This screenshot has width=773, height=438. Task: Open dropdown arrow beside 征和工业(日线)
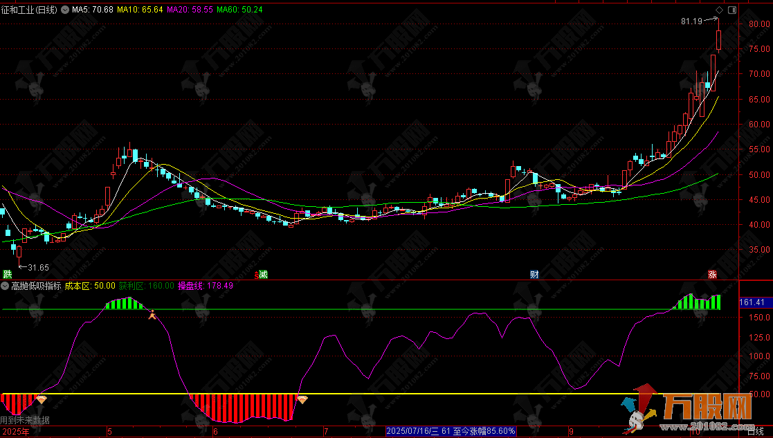point(66,10)
